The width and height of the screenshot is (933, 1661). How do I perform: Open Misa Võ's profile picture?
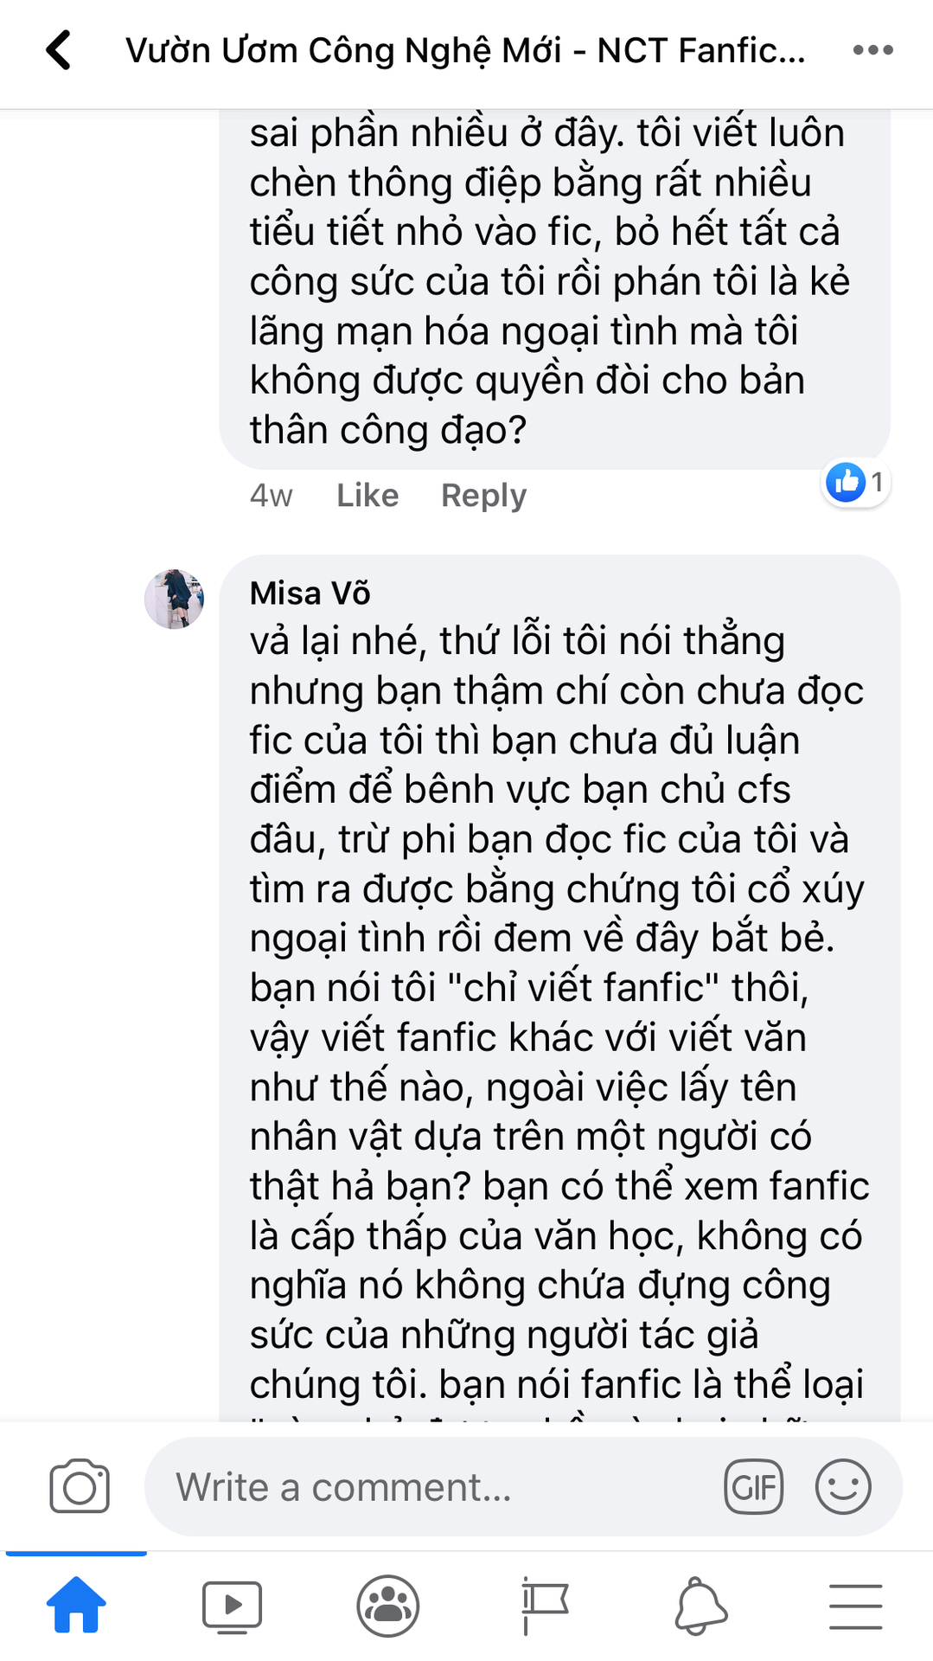[x=174, y=599]
